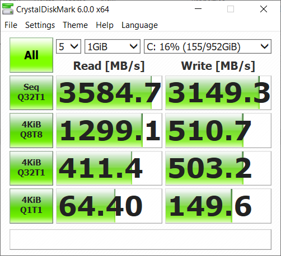Click the Read [MB/s] column header
The width and height of the screenshot is (281, 256).
(109, 66)
